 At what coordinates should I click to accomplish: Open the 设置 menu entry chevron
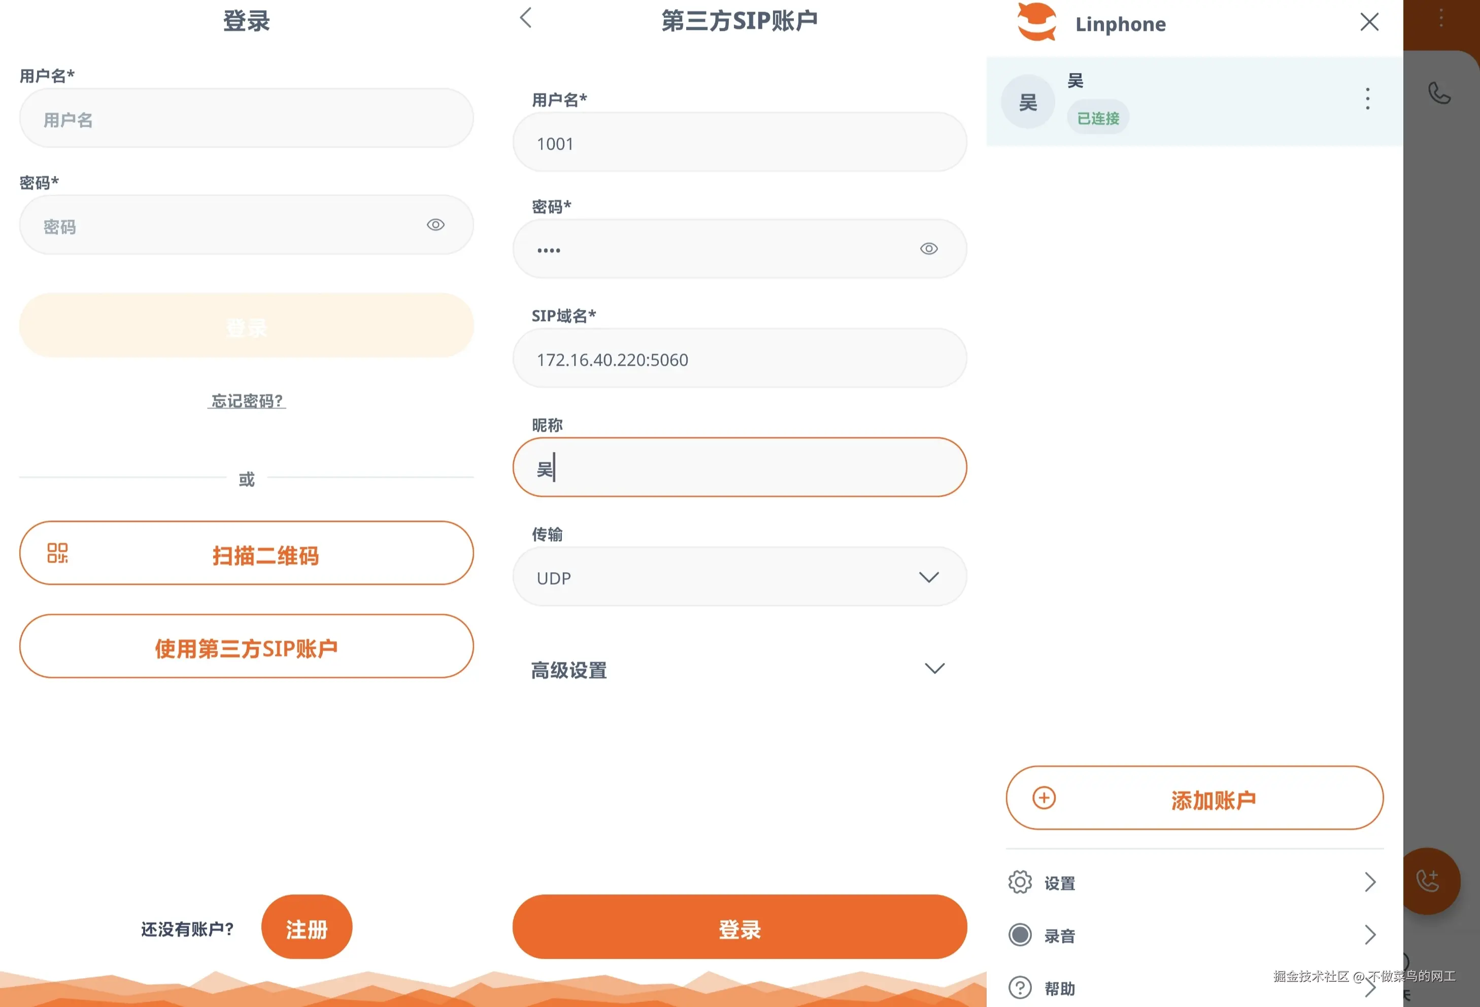pyautogui.click(x=1370, y=882)
